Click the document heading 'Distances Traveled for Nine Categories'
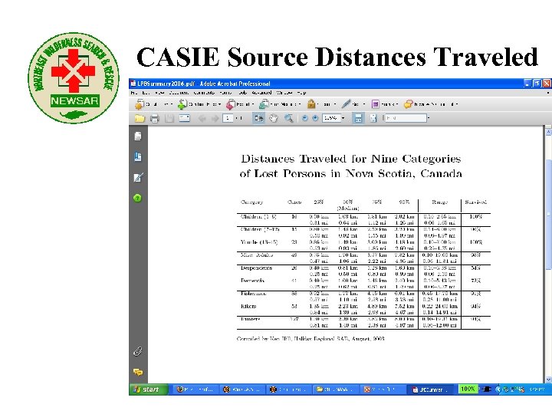The width and height of the screenshot is (552, 414). pyautogui.click(x=350, y=159)
